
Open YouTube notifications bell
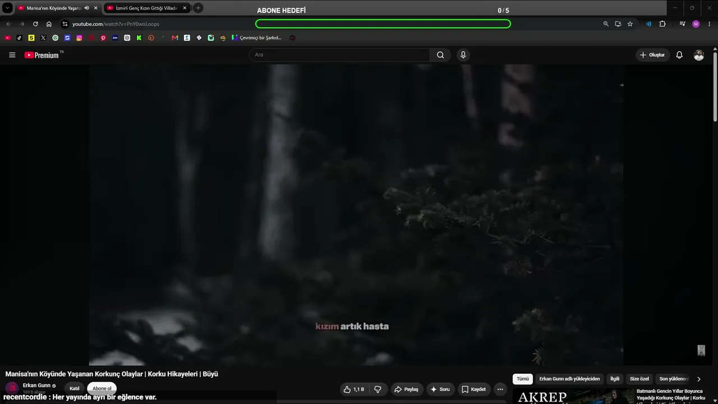pos(679,55)
